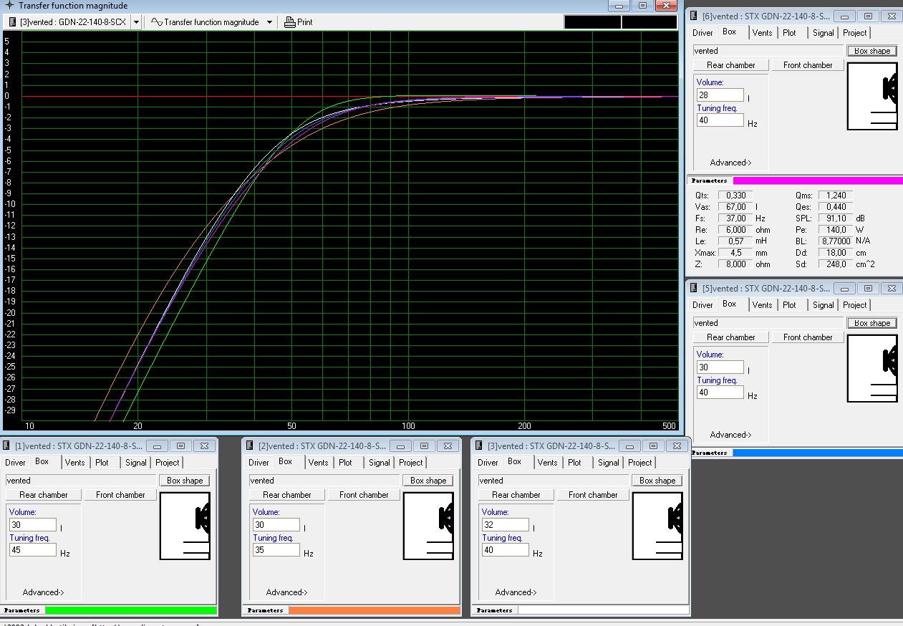
Task: Expand Advanced options in [1]vented window
Action: coord(43,592)
